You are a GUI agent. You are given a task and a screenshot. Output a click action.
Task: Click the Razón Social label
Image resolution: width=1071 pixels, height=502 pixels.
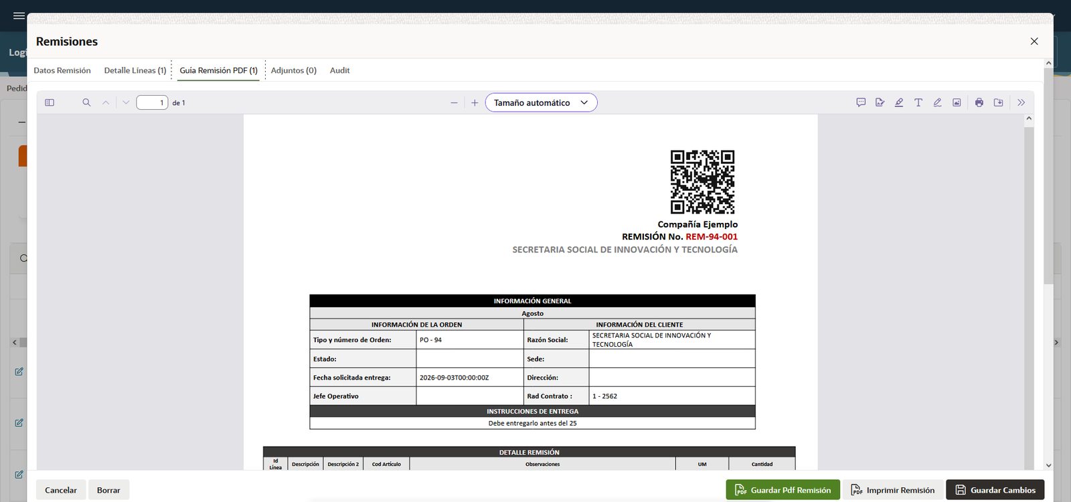point(547,340)
